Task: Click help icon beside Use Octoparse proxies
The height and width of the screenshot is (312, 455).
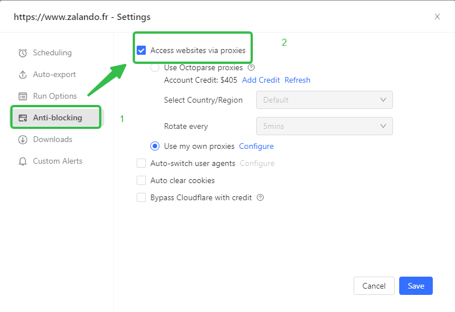Action: pyautogui.click(x=251, y=67)
